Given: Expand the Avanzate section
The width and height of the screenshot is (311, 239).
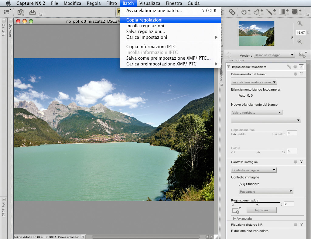Looking at the screenshot, I should pos(234,219).
